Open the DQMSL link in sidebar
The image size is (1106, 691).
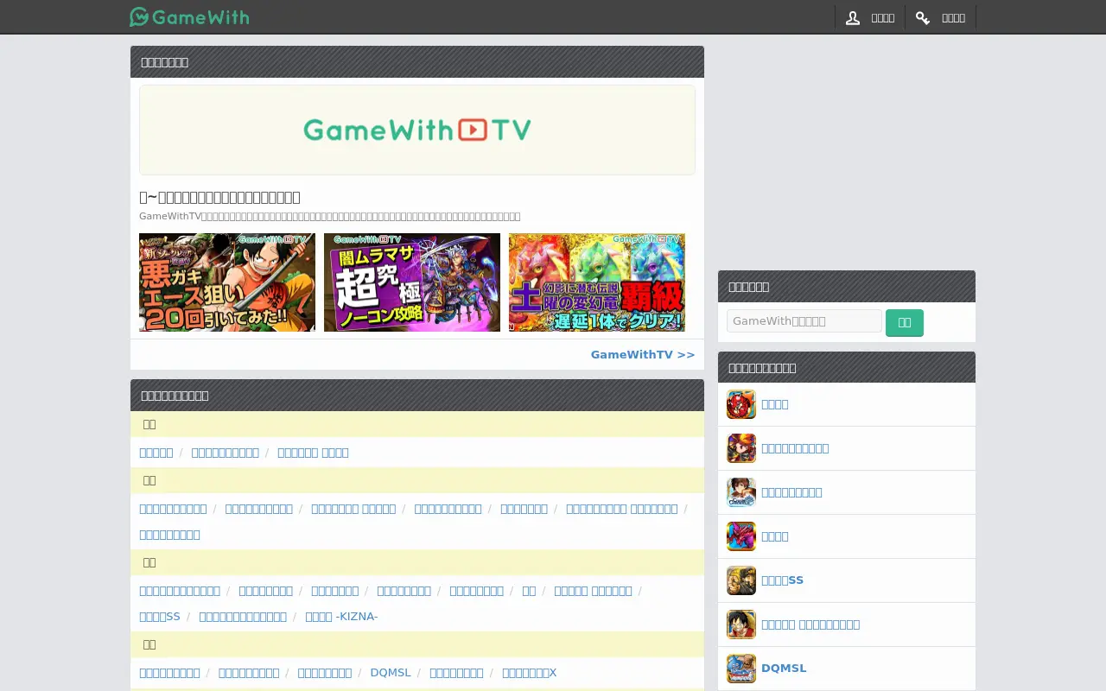784,669
